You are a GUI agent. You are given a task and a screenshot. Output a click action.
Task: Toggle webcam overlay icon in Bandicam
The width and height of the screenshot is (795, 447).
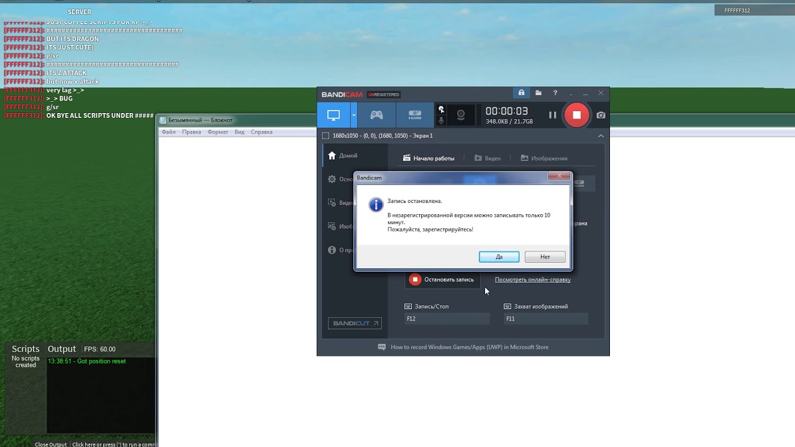(x=461, y=115)
